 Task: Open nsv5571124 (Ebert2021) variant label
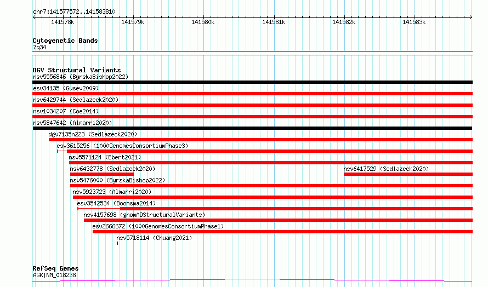pos(105,157)
